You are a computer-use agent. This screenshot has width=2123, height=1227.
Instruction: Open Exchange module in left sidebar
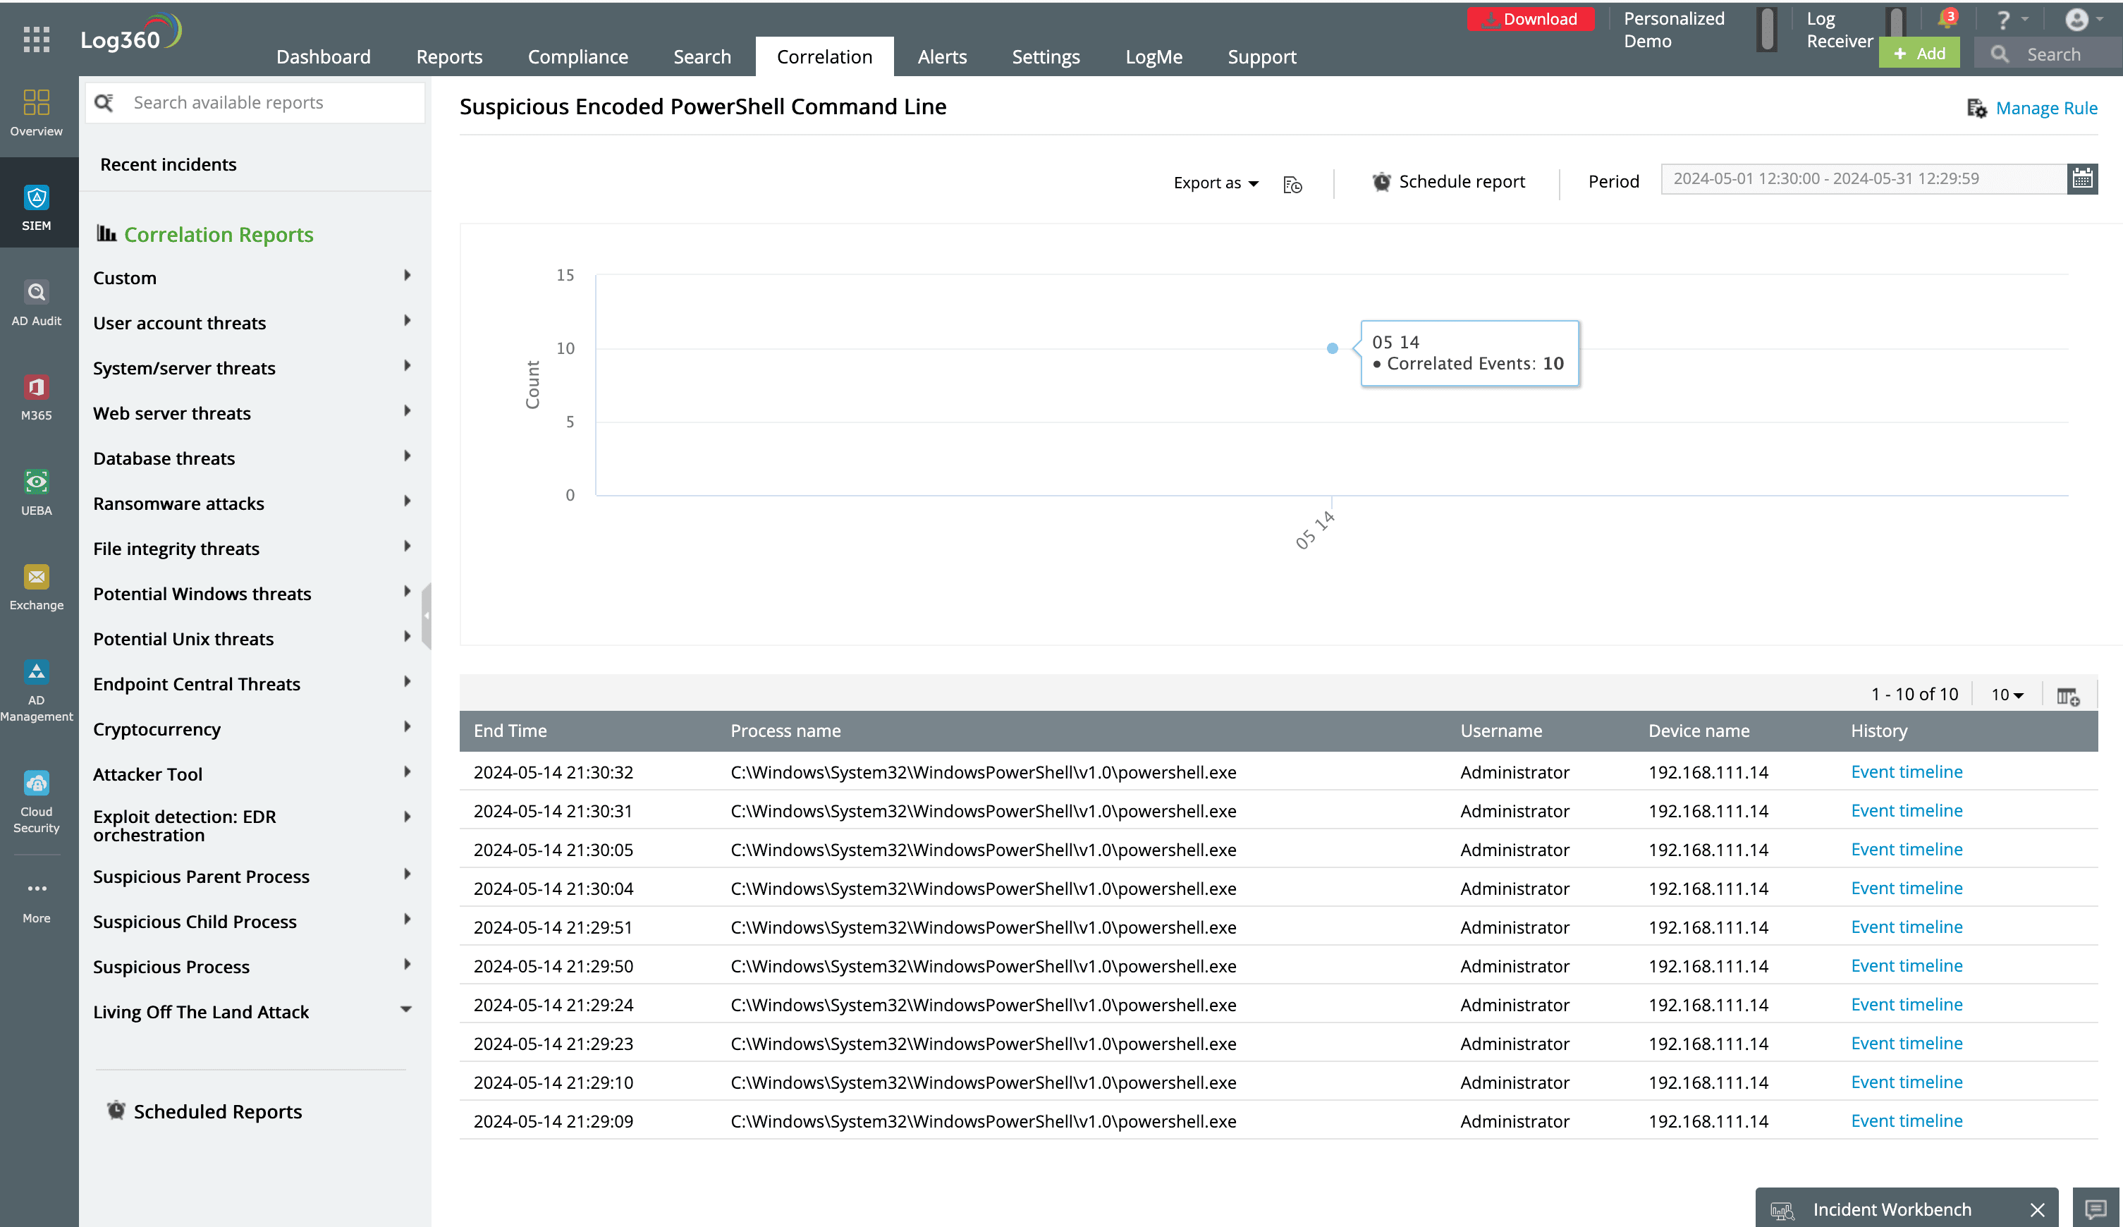36,587
